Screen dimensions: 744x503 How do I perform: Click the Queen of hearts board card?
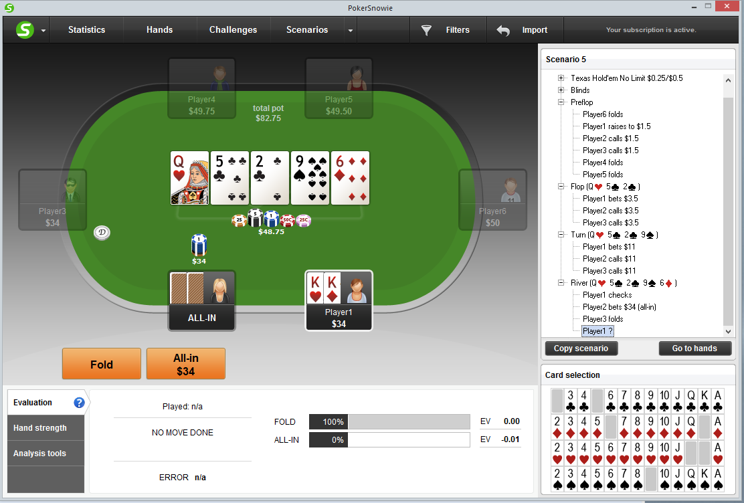pyautogui.click(x=189, y=178)
